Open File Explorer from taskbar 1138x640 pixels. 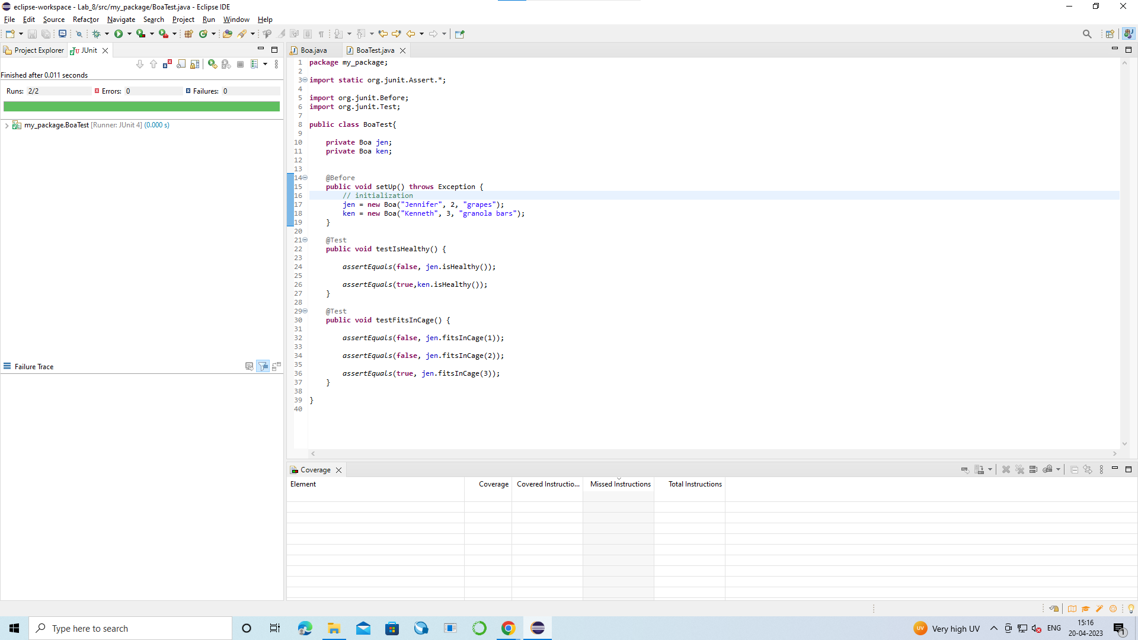pyautogui.click(x=334, y=628)
